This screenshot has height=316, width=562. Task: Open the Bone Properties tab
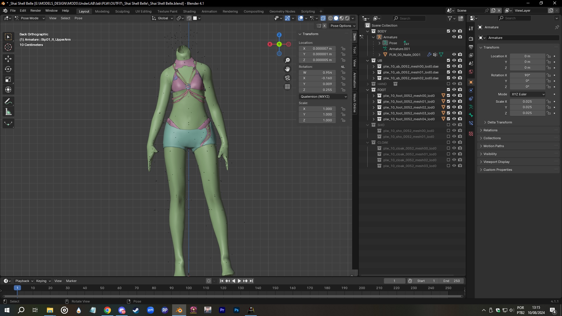pos(471,115)
